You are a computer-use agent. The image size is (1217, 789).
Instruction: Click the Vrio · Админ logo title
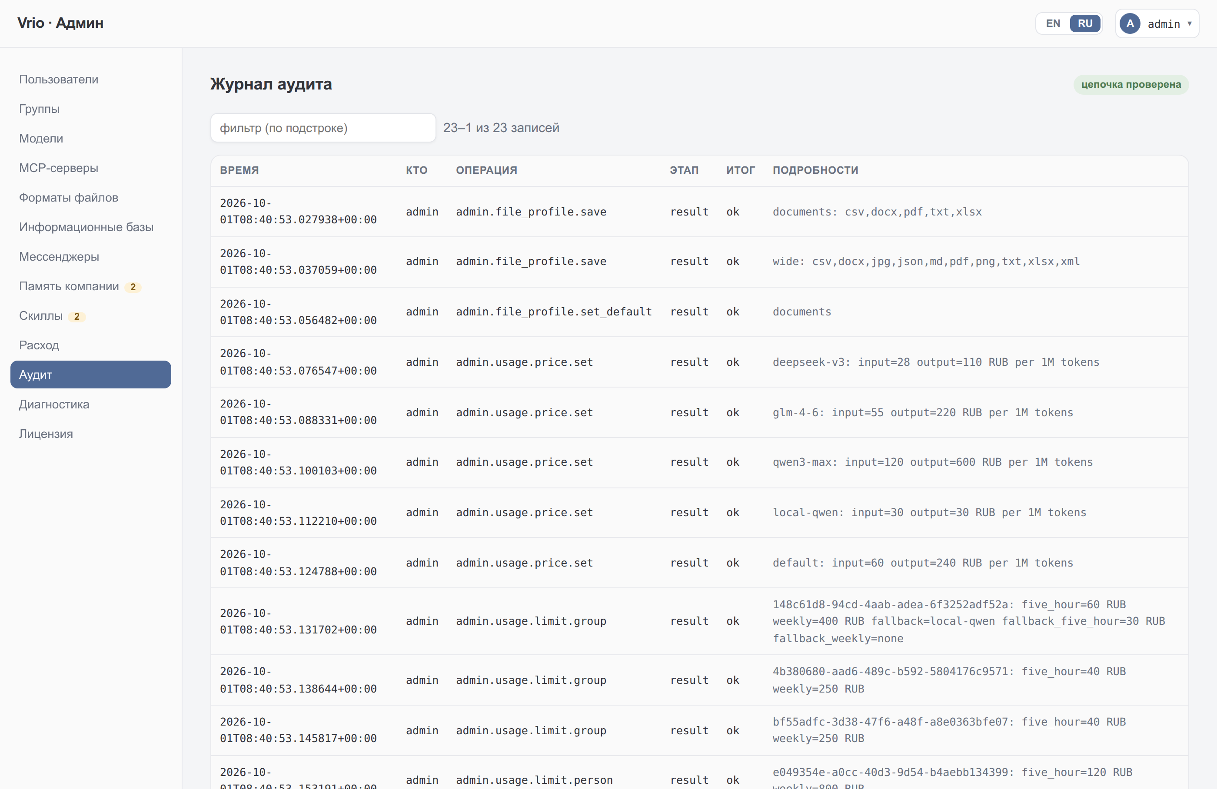tap(60, 23)
